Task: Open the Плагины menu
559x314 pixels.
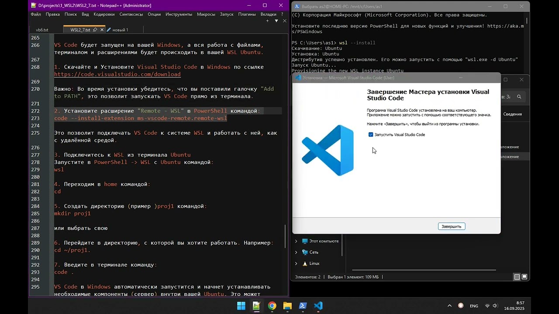Action: click(247, 14)
